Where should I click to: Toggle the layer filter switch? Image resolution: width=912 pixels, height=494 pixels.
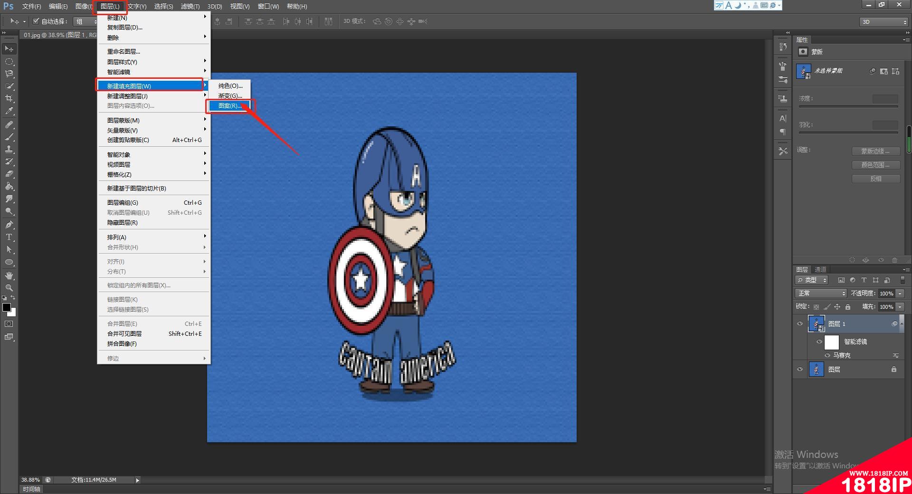(903, 280)
